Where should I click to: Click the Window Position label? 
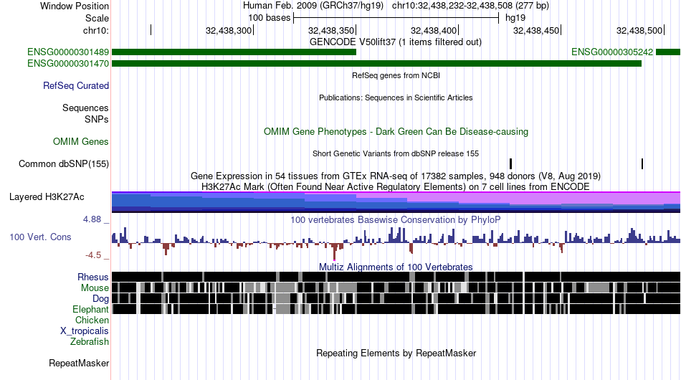(x=75, y=6)
